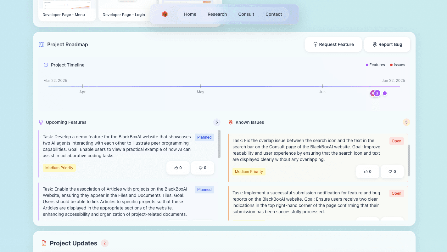The image size is (447, 252).
Task: Click the bug icon next to Known Issues
Action: pos(230,122)
